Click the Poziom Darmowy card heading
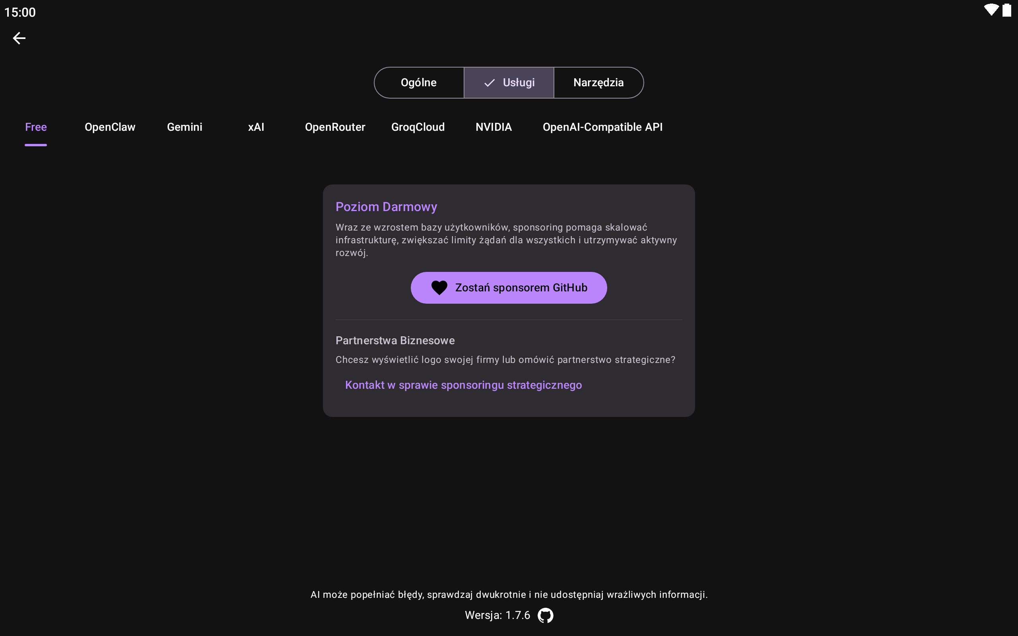 386,207
